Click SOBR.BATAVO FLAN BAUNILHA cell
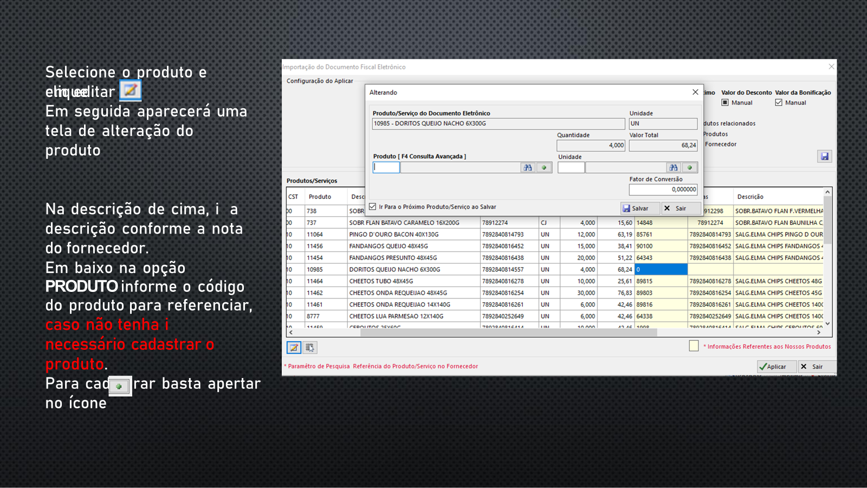867x488 pixels. pyautogui.click(x=779, y=223)
